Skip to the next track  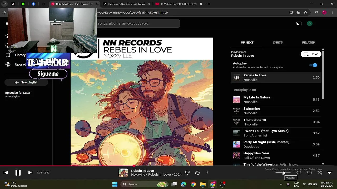30,172
